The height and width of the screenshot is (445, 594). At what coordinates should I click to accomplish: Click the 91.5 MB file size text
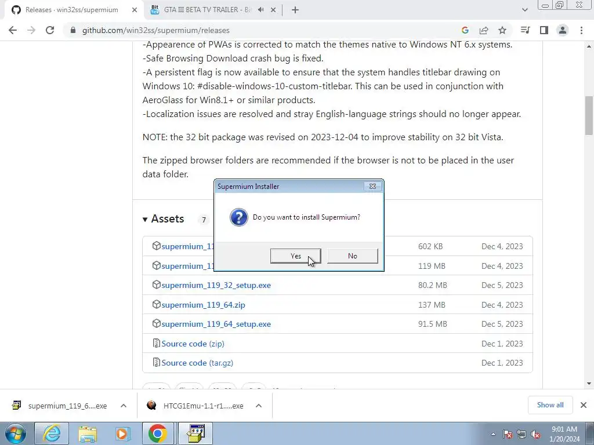point(432,324)
